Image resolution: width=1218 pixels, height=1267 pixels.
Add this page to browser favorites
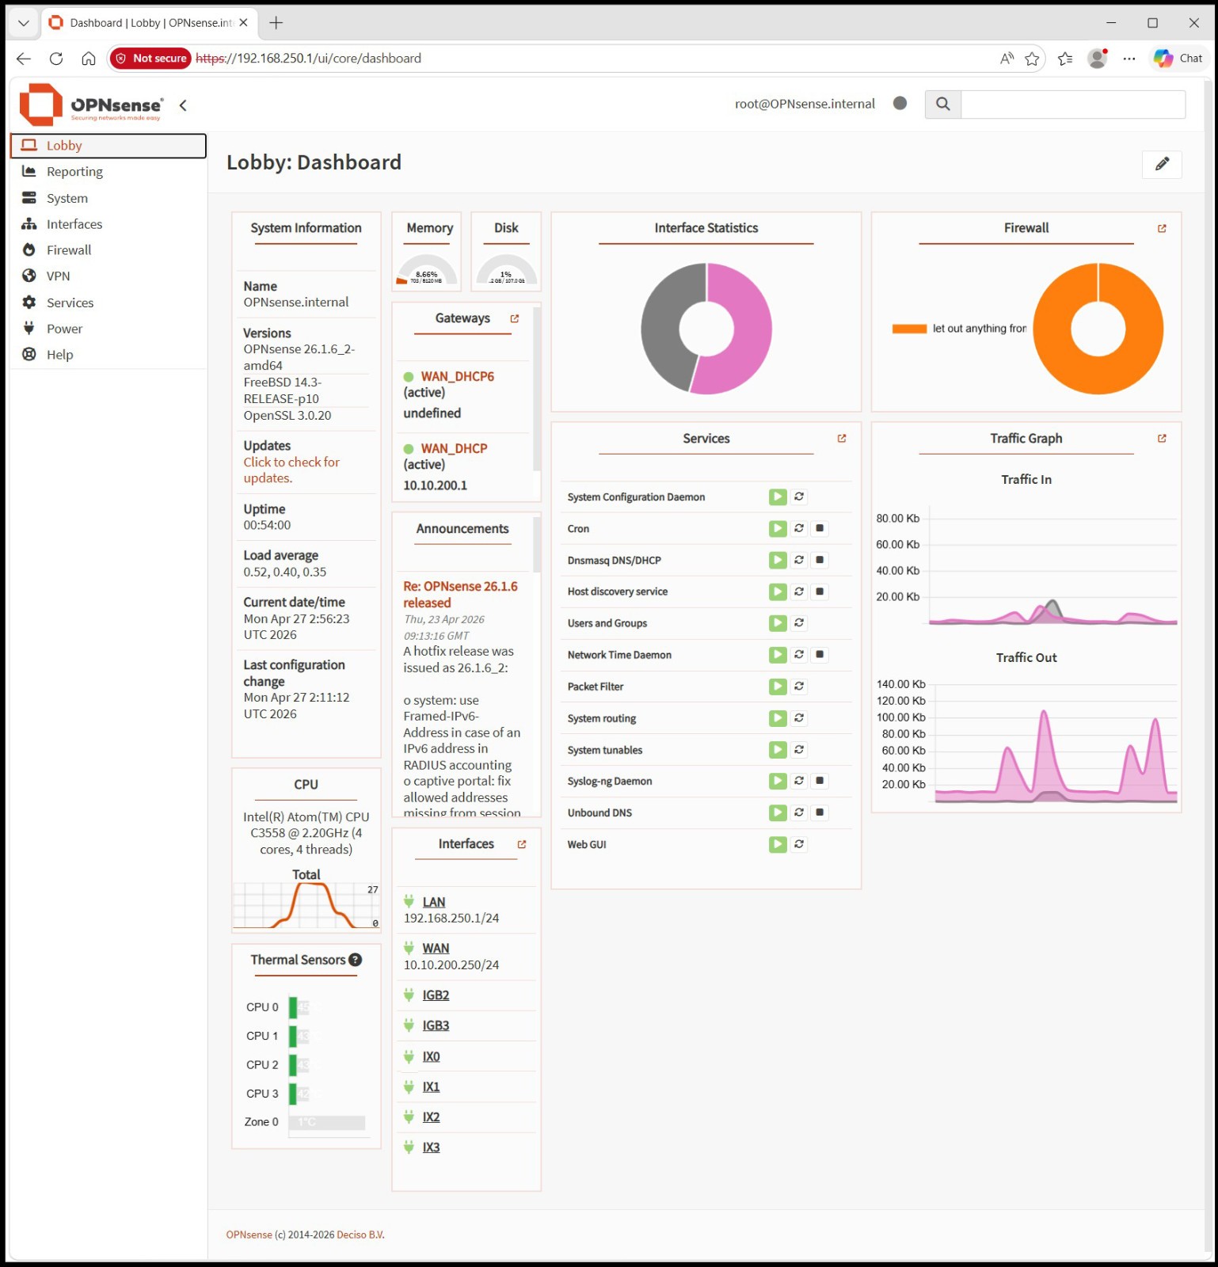(1032, 59)
